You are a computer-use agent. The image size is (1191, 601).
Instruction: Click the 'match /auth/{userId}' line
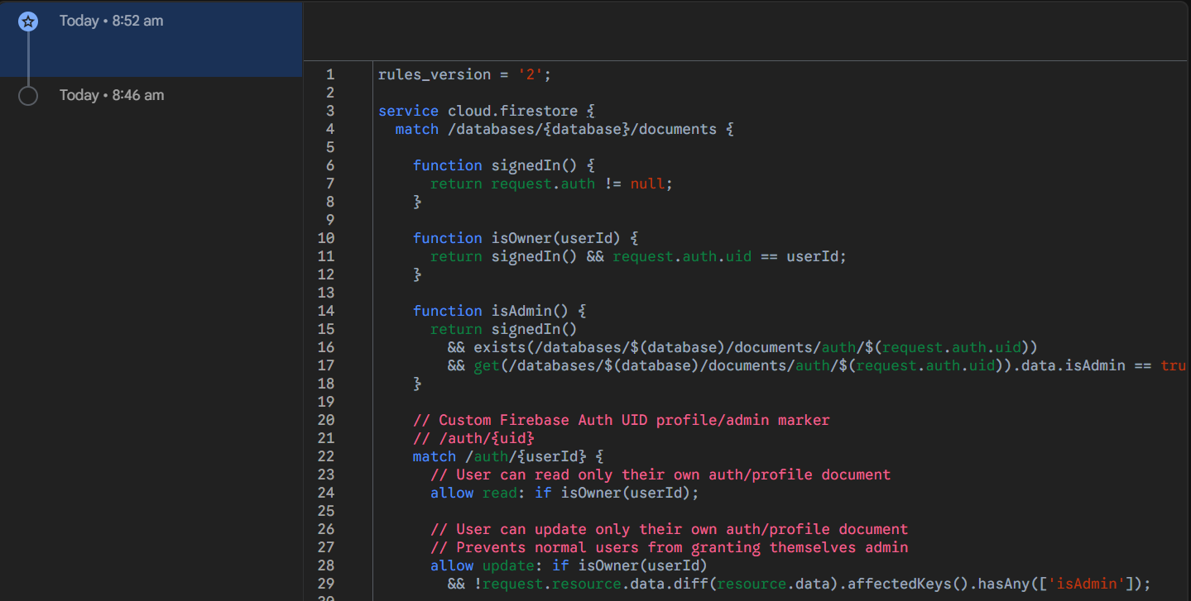coord(508,456)
